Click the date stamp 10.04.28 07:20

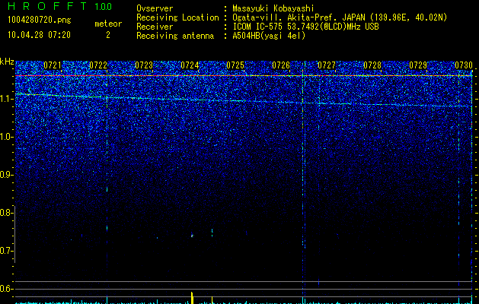click(39, 35)
